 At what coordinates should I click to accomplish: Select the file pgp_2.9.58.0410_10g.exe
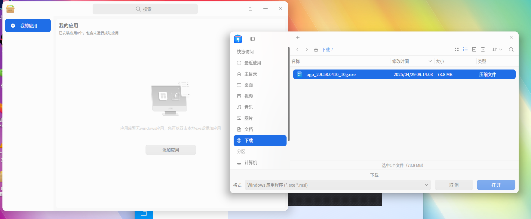click(404, 74)
